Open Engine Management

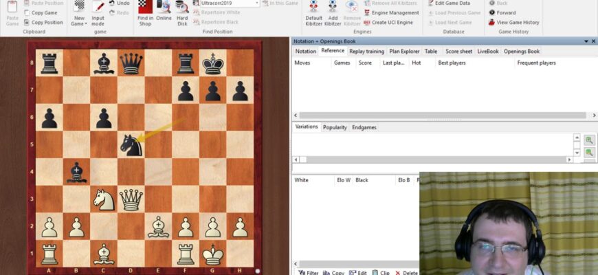[390, 12]
